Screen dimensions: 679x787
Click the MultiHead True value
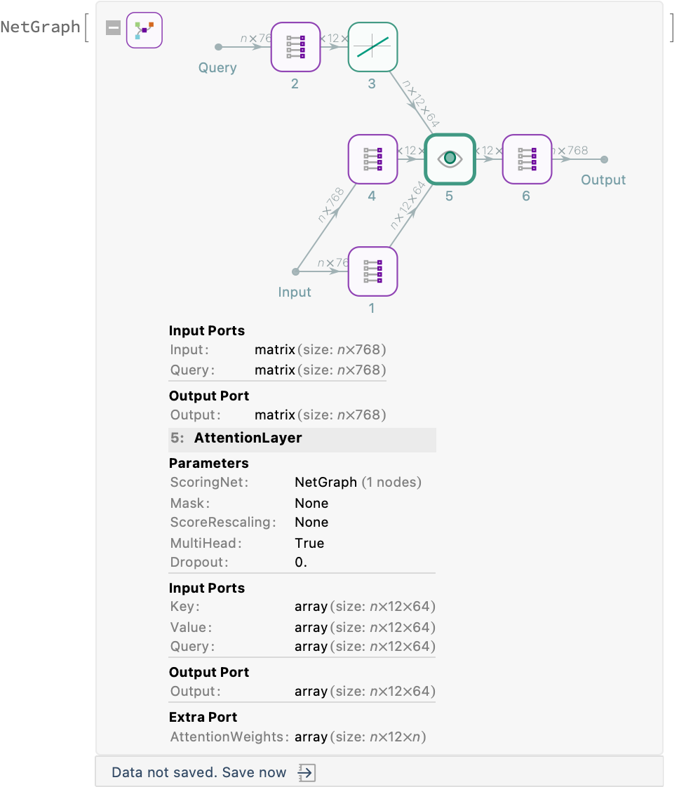(309, 544)
